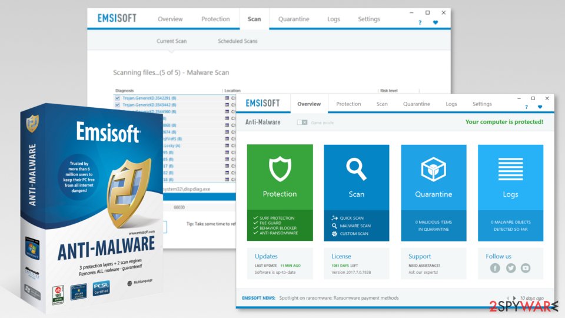
Task: Click Location column header
Action: (x=232, y=91)
